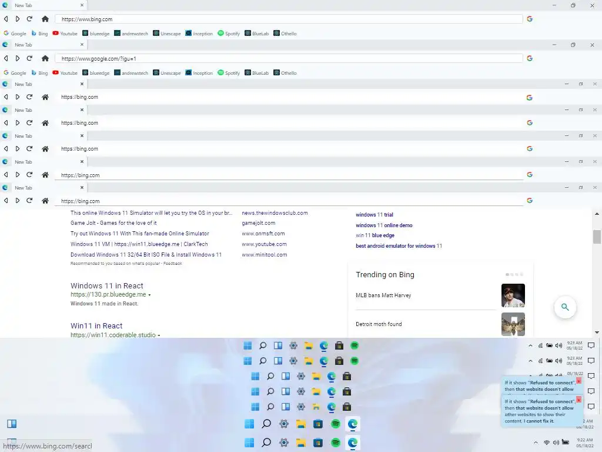
Task: Show hidden tray icons beside the 9:22 AM clock
Action: click(x=536, y=443)
